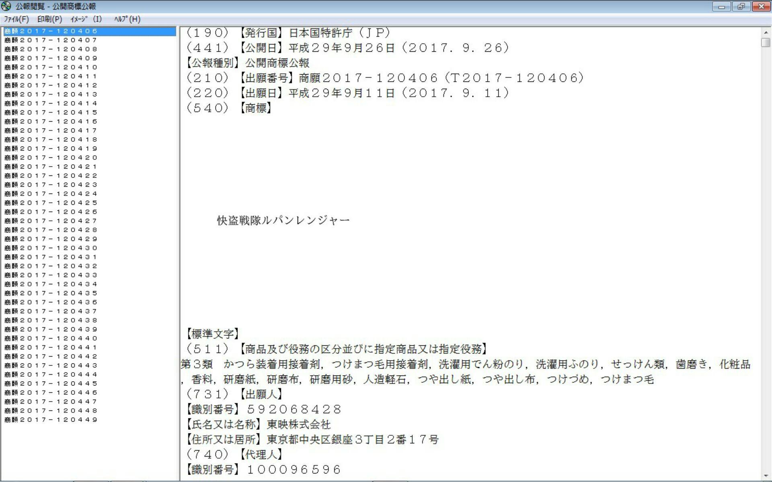Screen dimensions: 772x482
Task: Select highlighted entry 商願2017-120406
Action: click(x=51, y=31)
